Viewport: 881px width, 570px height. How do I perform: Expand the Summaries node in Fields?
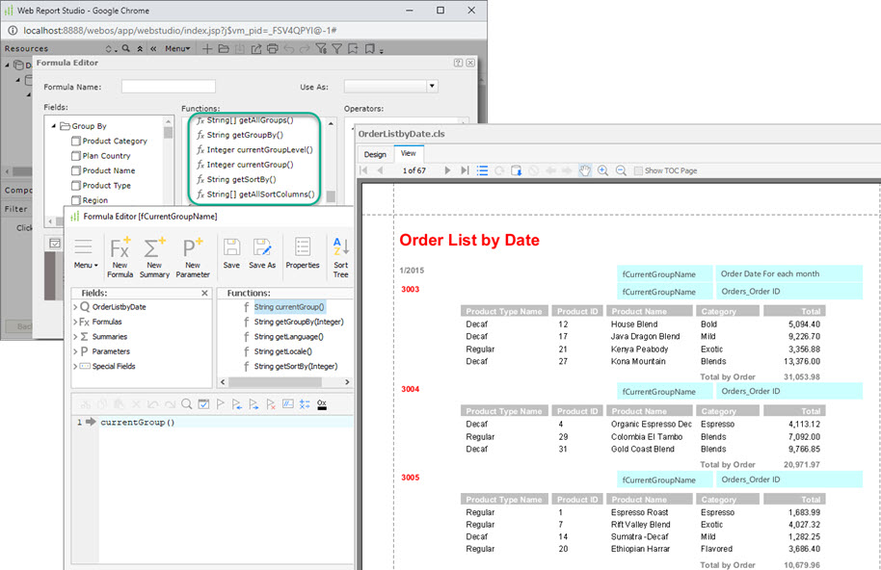(x=75, y=337)
